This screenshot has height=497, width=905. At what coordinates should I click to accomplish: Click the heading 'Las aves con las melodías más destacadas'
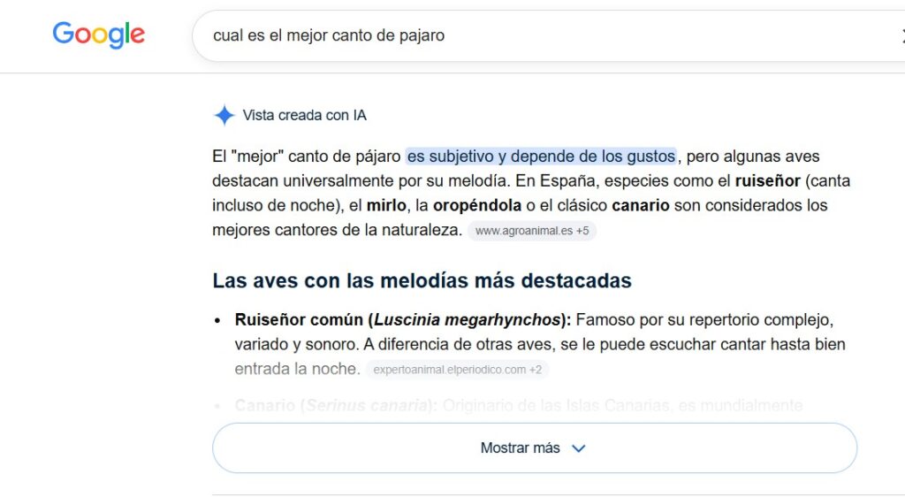422,280
